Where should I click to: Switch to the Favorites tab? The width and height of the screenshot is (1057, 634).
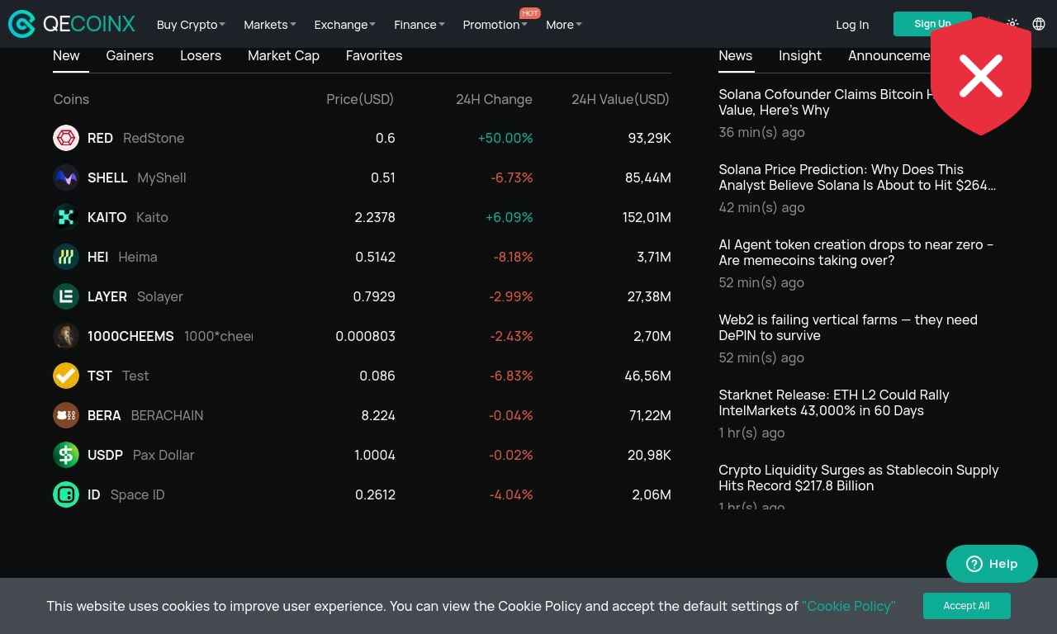point(374,55)
